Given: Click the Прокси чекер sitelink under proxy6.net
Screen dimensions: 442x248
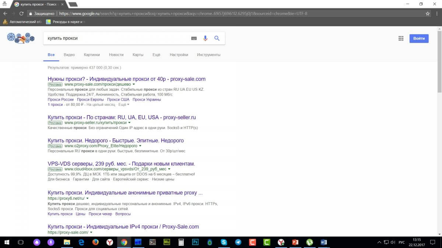Looking at the screenshot, I should [x=100, y=214].
